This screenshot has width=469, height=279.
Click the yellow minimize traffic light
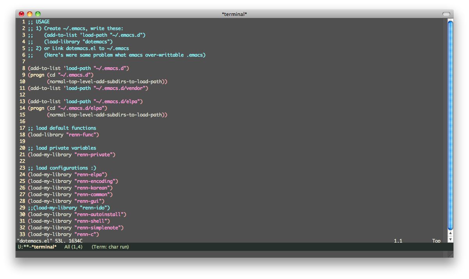29,14
